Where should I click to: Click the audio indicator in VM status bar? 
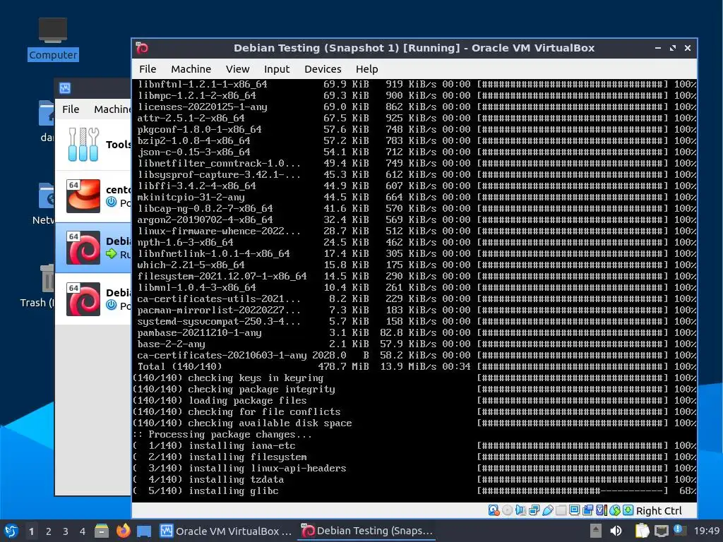[x=520, y=510]
